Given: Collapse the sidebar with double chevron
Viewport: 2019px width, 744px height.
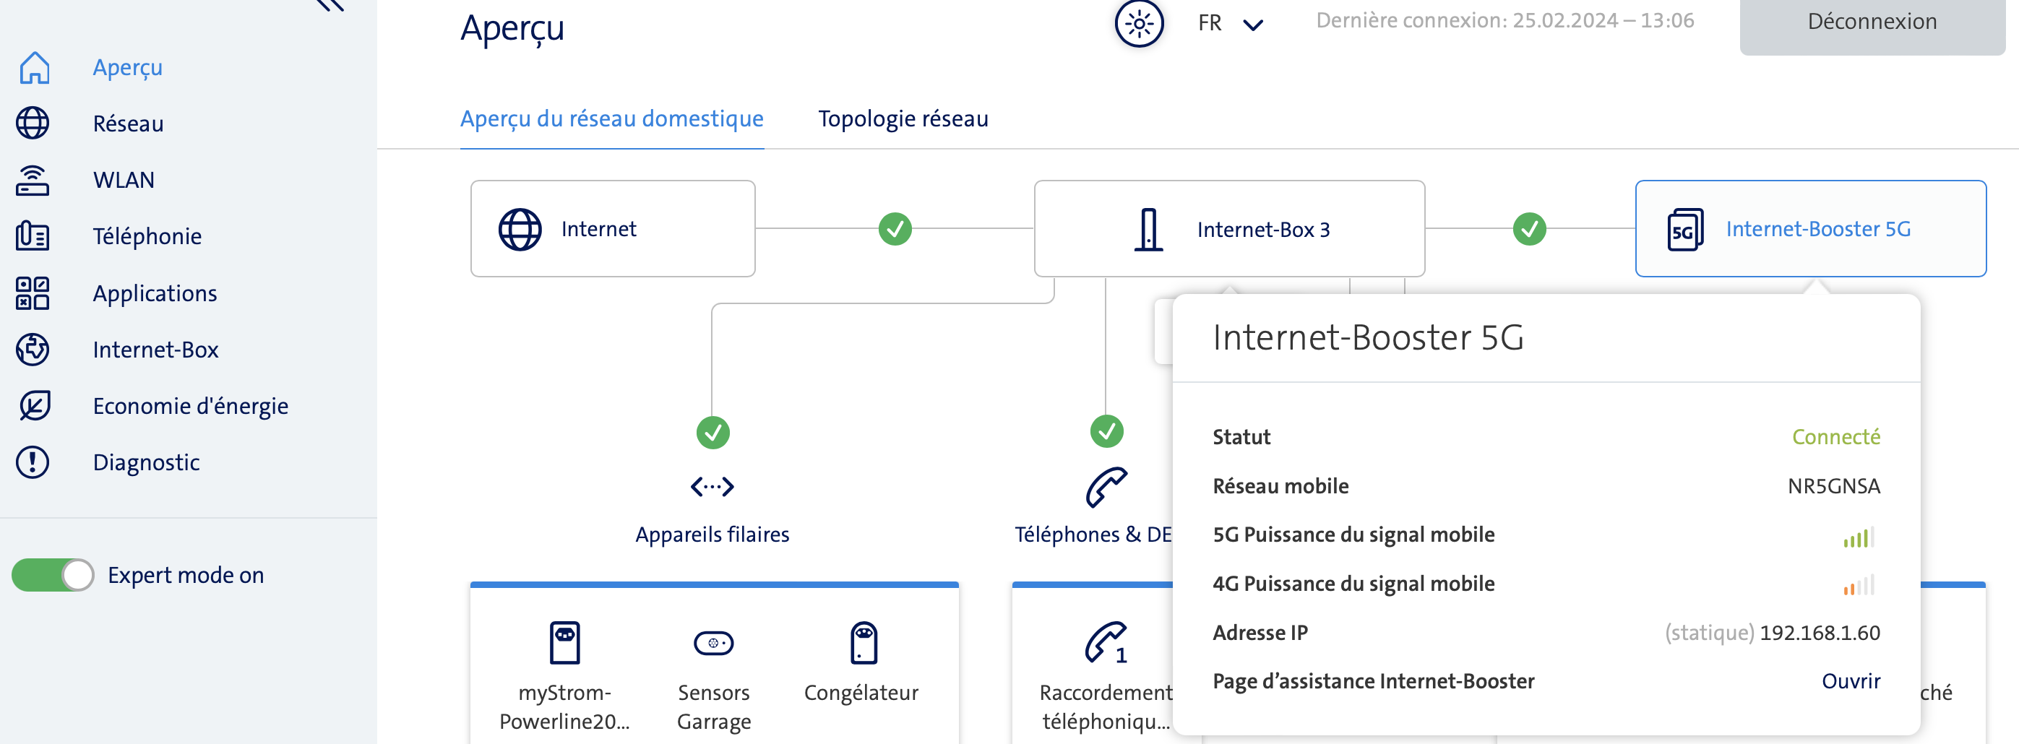Looking at the screenshot, I should click(x=331, y=5).
